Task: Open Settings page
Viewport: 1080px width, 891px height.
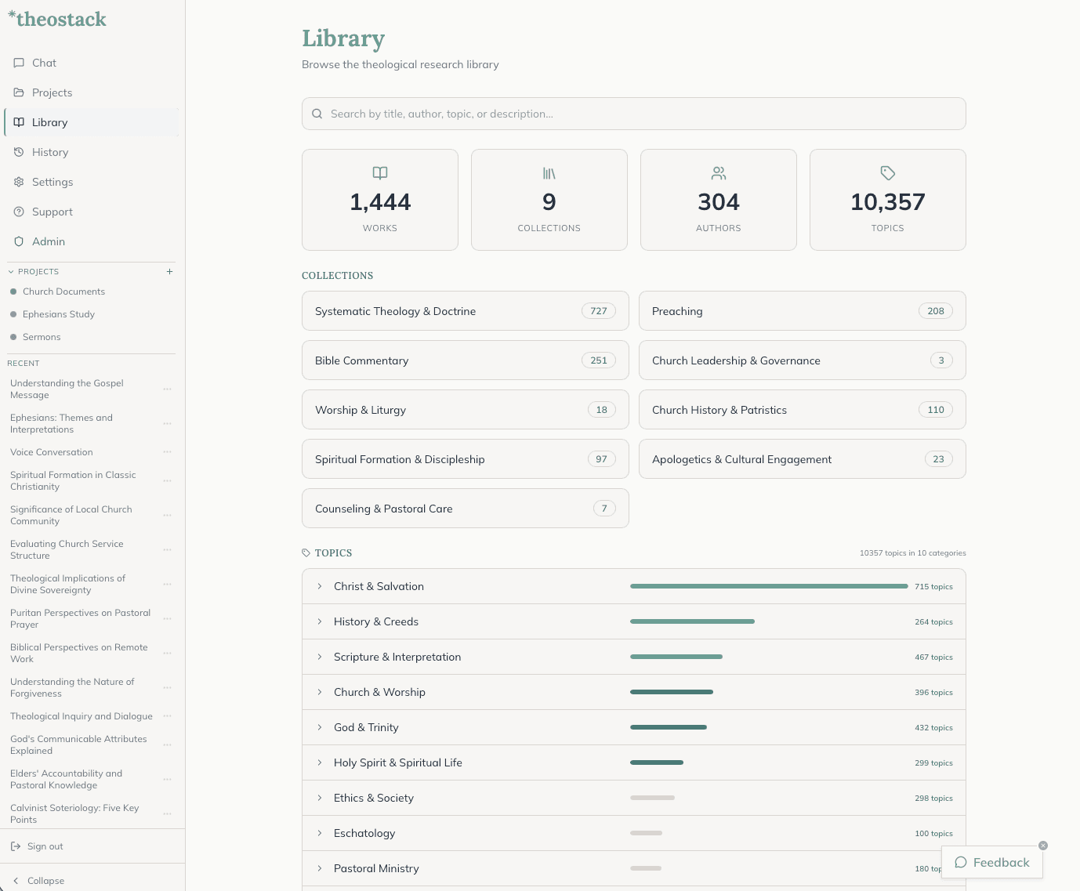Action: (x=92, y=182)
